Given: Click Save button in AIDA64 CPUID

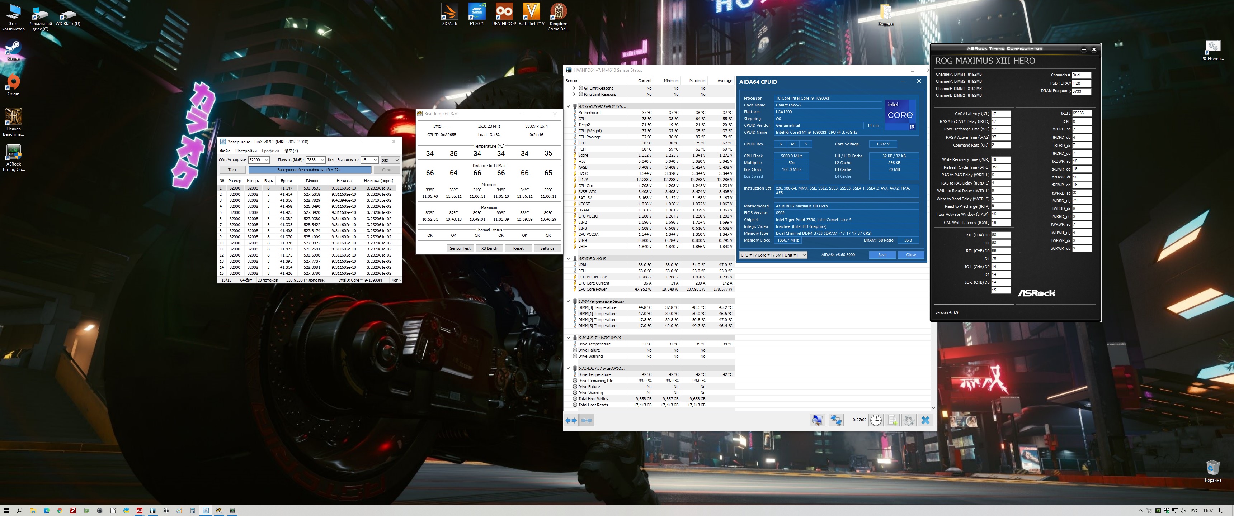Looking at the screenshot, I should tap(882, 255).
